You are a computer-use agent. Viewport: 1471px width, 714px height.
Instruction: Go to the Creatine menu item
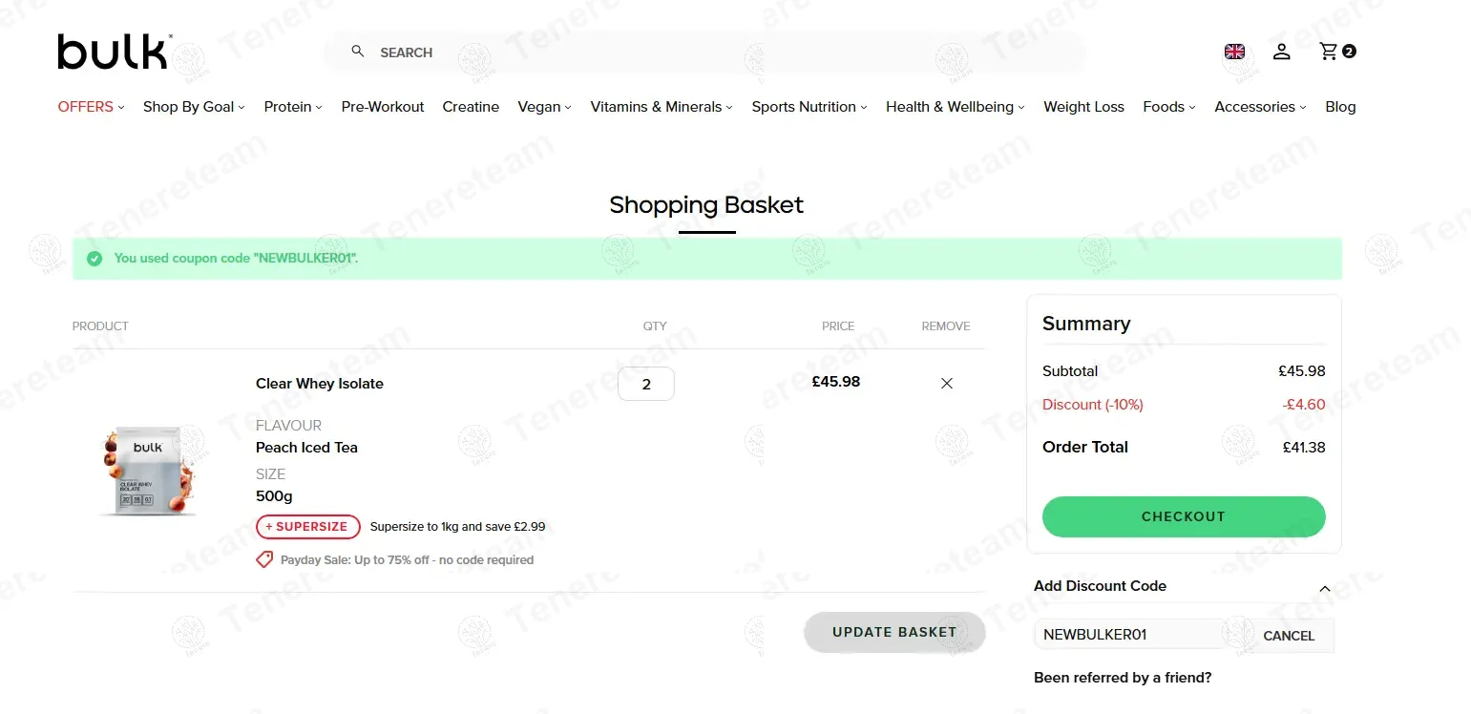point(471,107)
